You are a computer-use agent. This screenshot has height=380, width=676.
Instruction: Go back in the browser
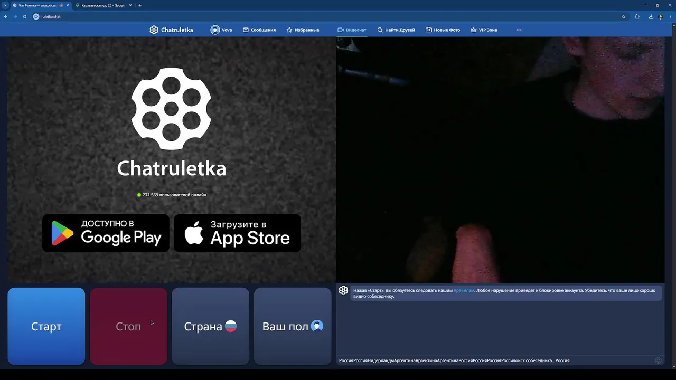click(x=6, y=16)
